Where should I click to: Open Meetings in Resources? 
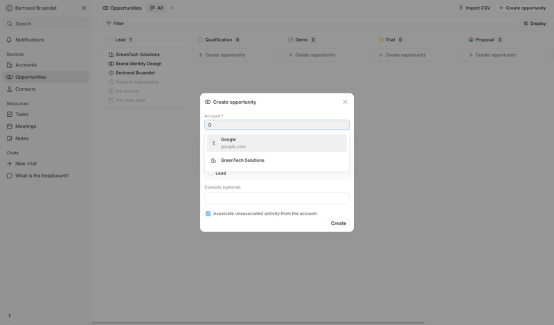46,127
